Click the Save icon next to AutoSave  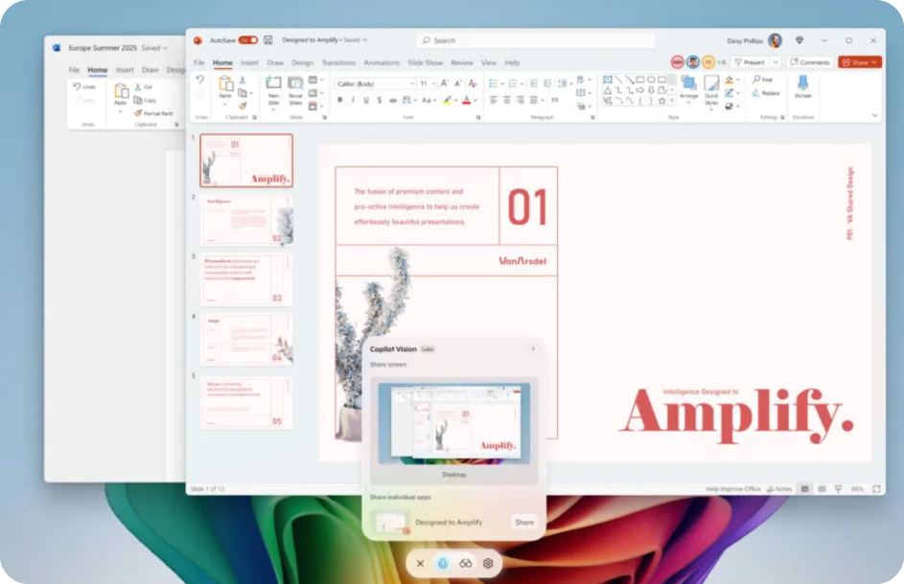point(268,40)
